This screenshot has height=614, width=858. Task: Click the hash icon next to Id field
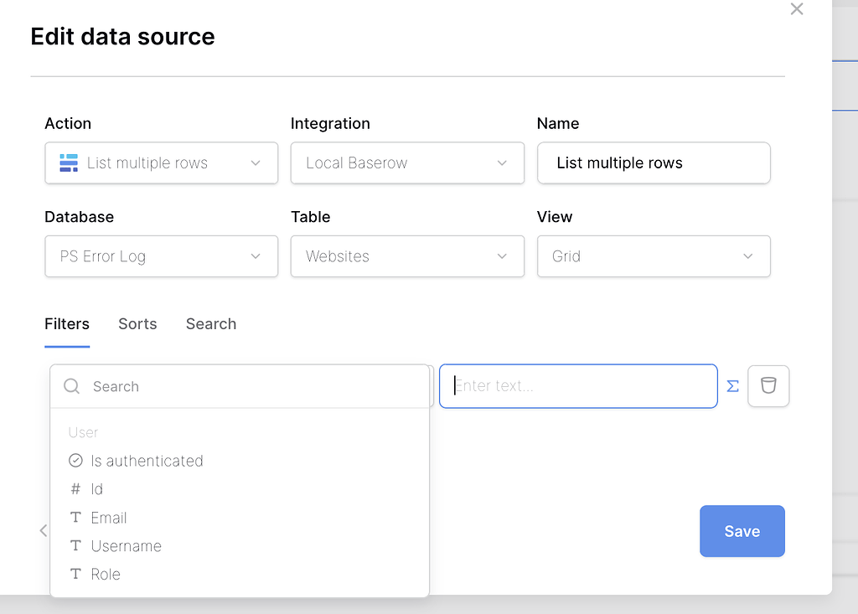click(x=75, y=488)
